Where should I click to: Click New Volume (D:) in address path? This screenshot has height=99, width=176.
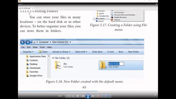[61, 42]
